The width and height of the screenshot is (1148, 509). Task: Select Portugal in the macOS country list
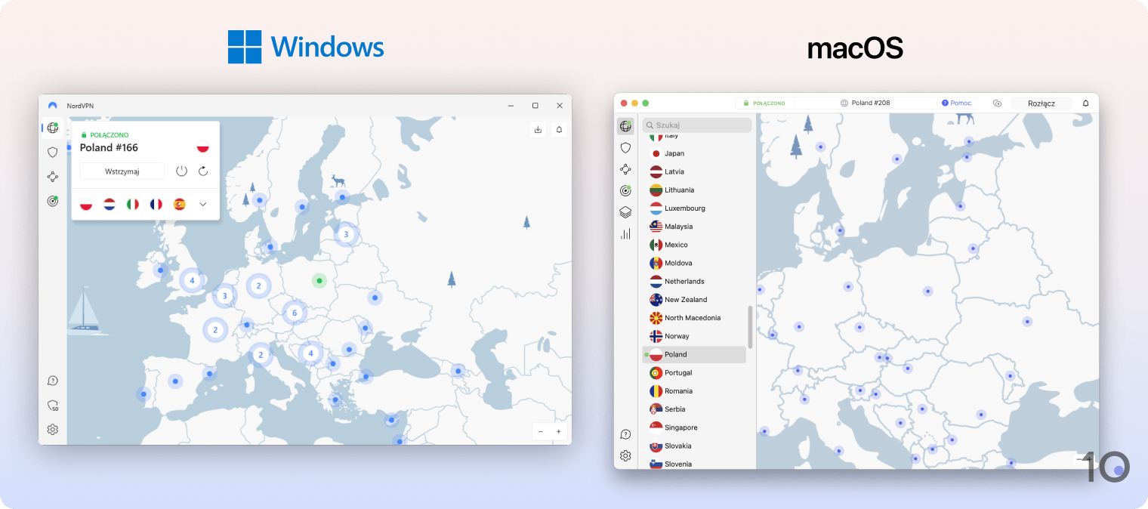694,372
